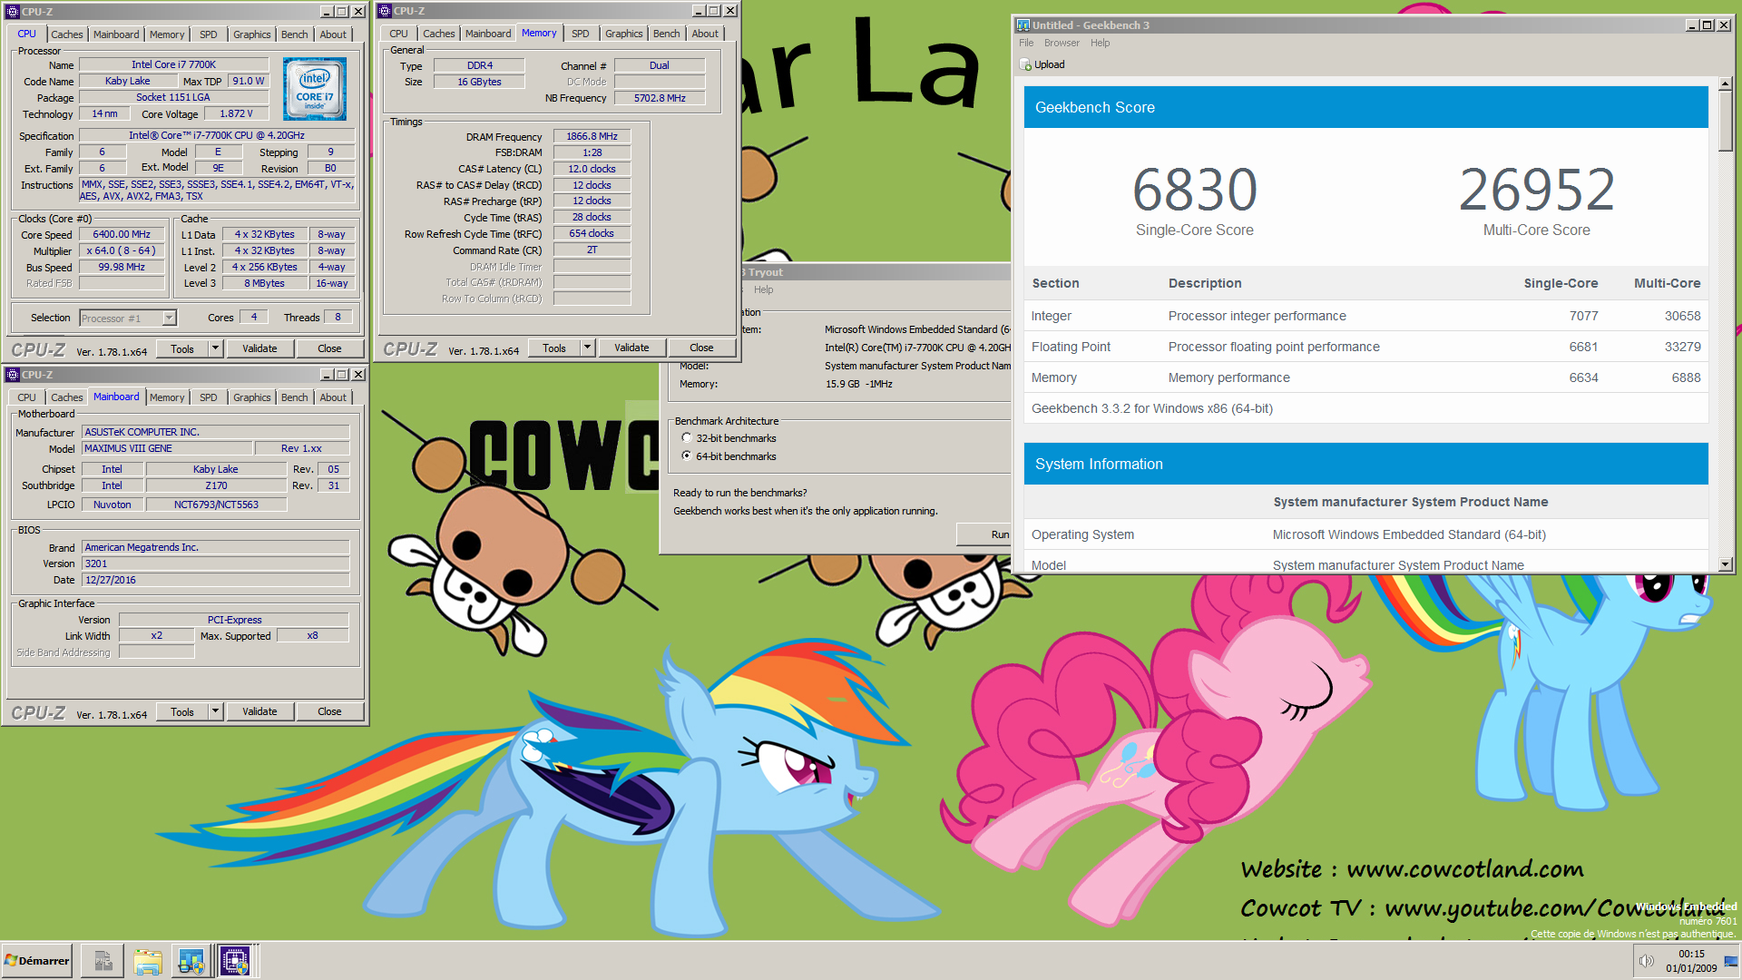Open Windows Explorer from the taskbar

(x=147, y=961)
